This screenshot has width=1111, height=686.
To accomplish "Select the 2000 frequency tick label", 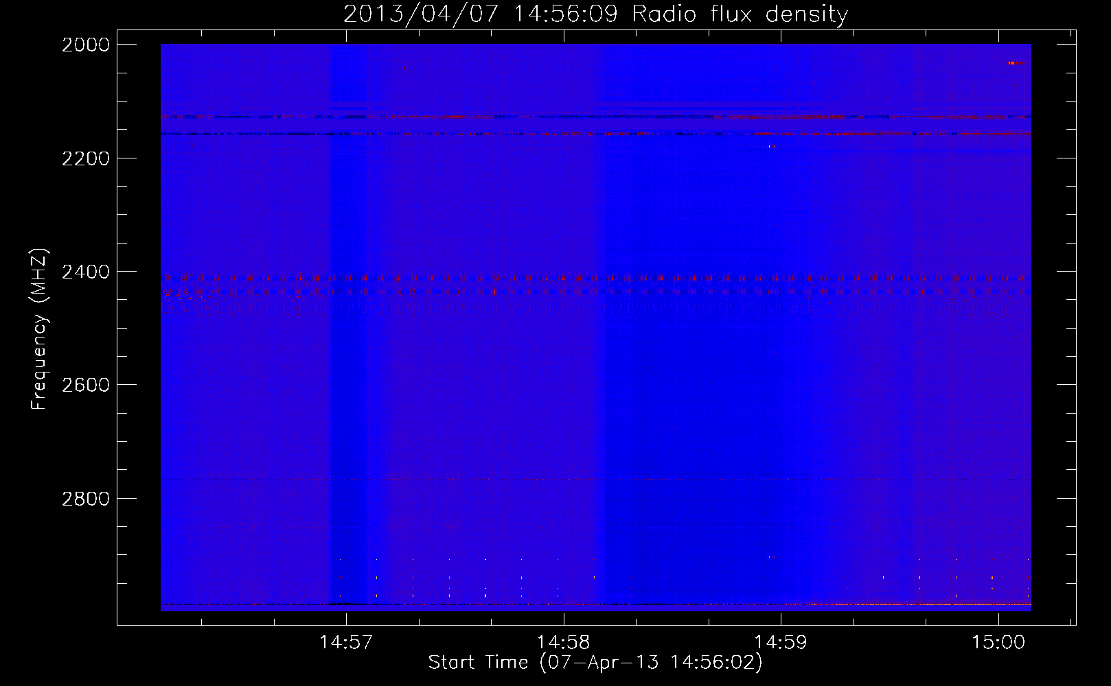I will [86, 45].
